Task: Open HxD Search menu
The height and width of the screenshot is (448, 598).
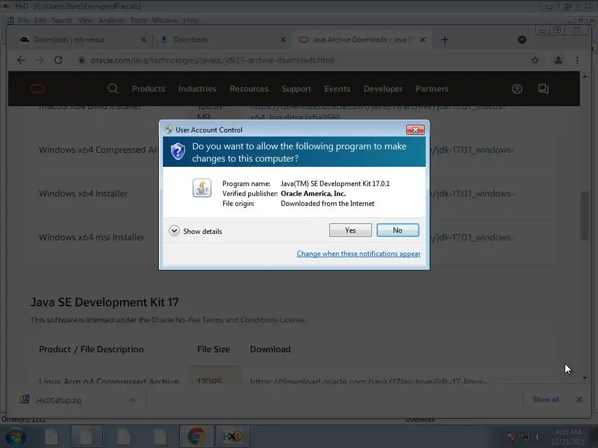Action: [62, 20]
